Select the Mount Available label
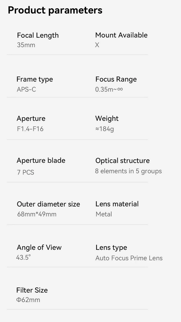Image resolution: width=181 pixels, height=322 pixels. pos(121,35)
